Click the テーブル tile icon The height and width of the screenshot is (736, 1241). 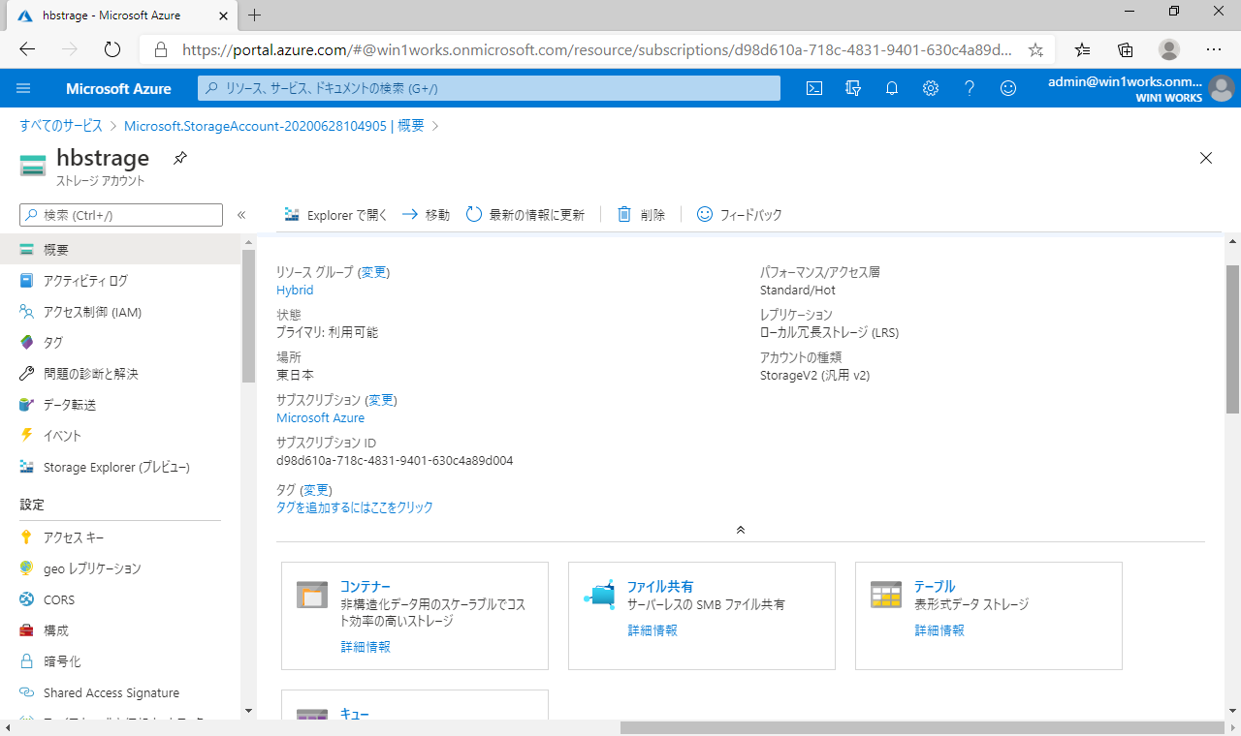tap(887, 595)
